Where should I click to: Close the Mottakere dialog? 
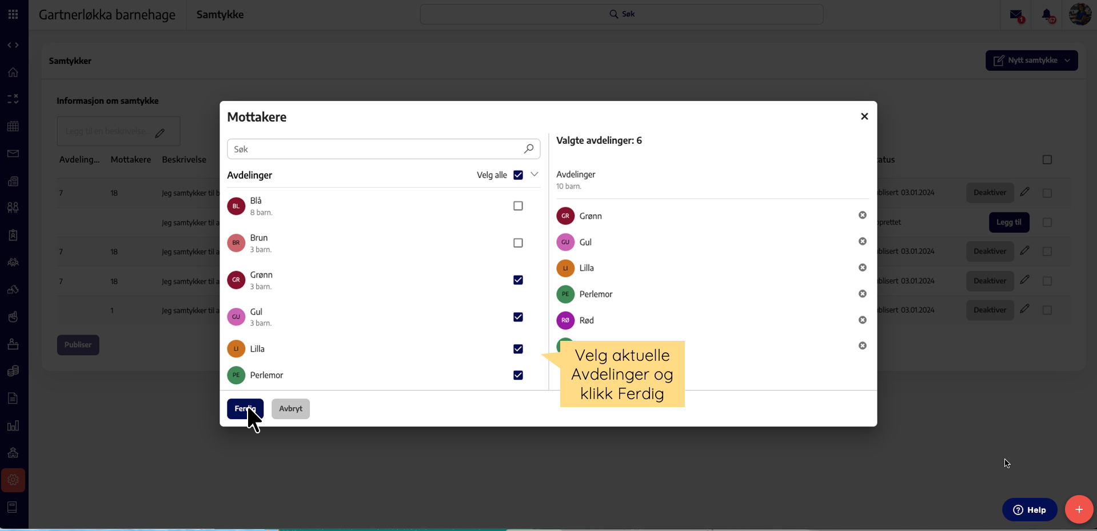pyautogui.click(x=864, y=116)
